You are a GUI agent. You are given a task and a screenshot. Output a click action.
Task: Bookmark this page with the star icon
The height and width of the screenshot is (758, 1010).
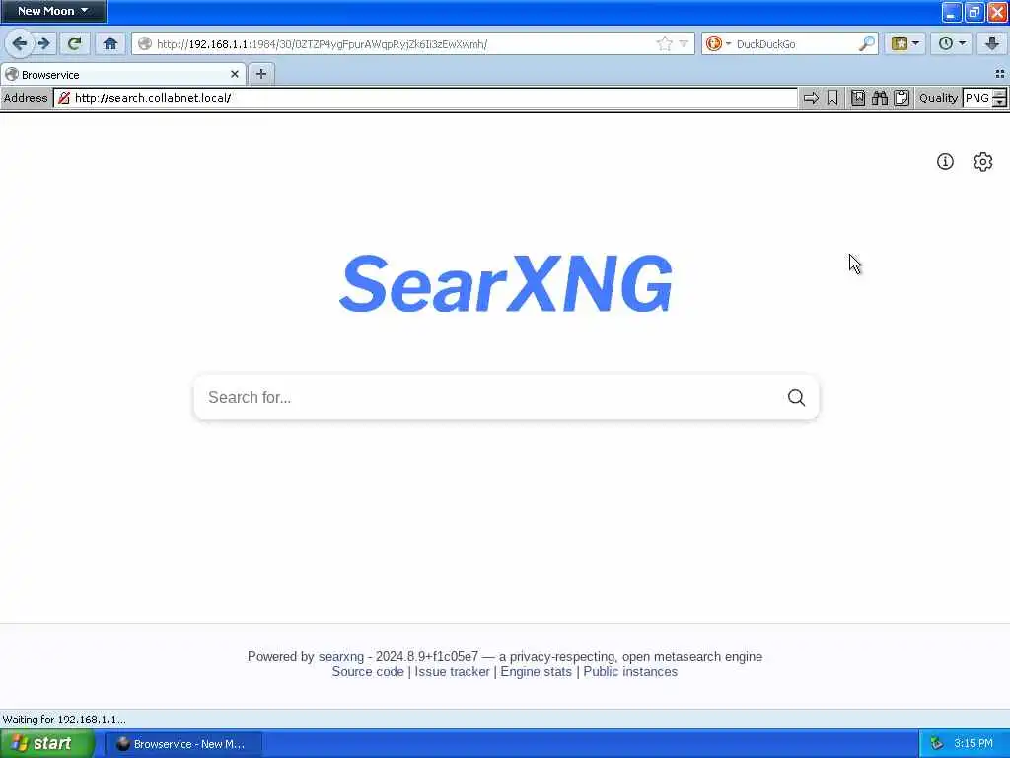pos(664,43)
